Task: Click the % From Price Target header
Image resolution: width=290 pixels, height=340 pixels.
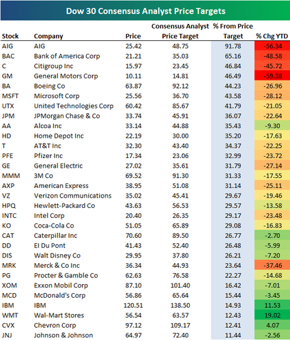Action: click(x=233, y=31)
